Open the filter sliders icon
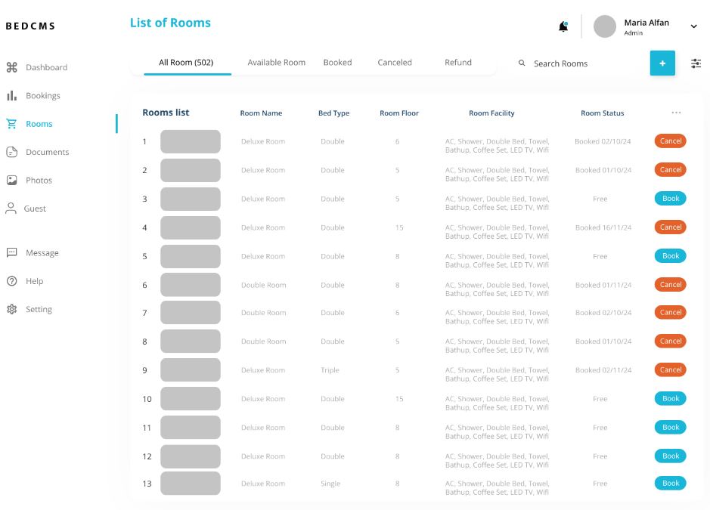This screenshot has width=710, height=510. click(696, 63)
